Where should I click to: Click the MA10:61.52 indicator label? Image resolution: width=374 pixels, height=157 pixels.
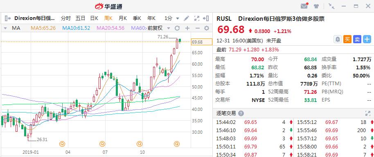pyautogui.click(x=77, y=28)
